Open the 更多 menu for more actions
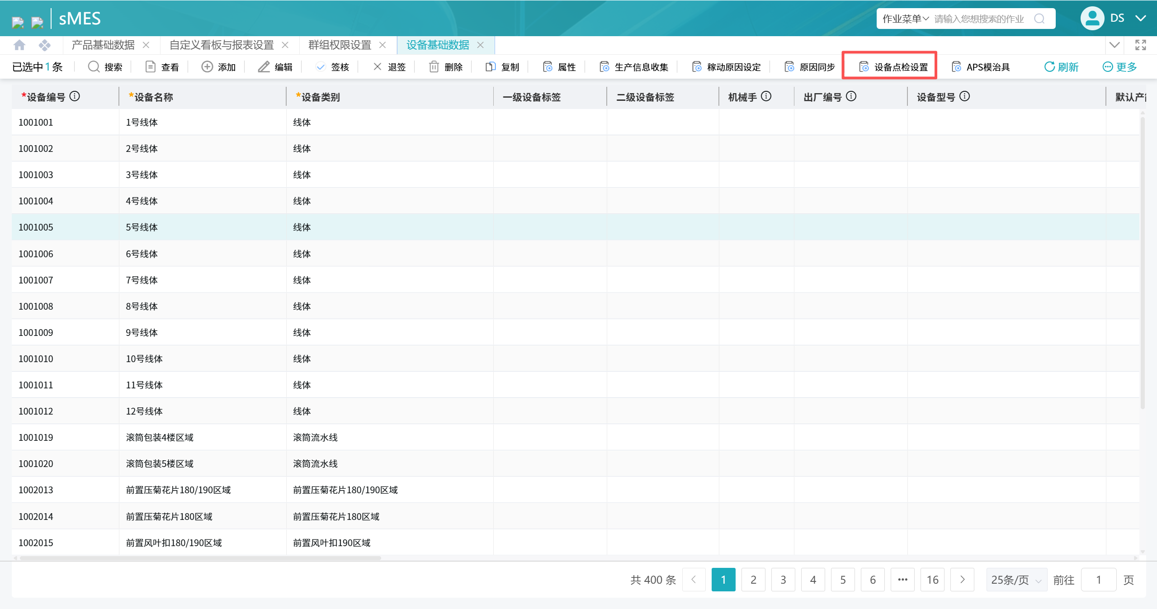 (1119, 67)
